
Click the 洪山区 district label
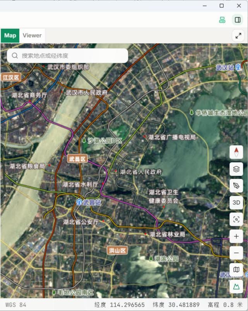tap(117, 251)
